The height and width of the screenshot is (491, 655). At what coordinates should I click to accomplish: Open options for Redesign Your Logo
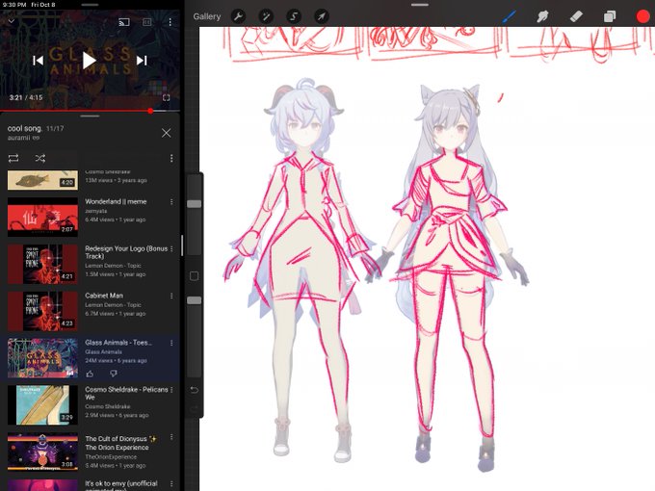[x=171, y=248]
